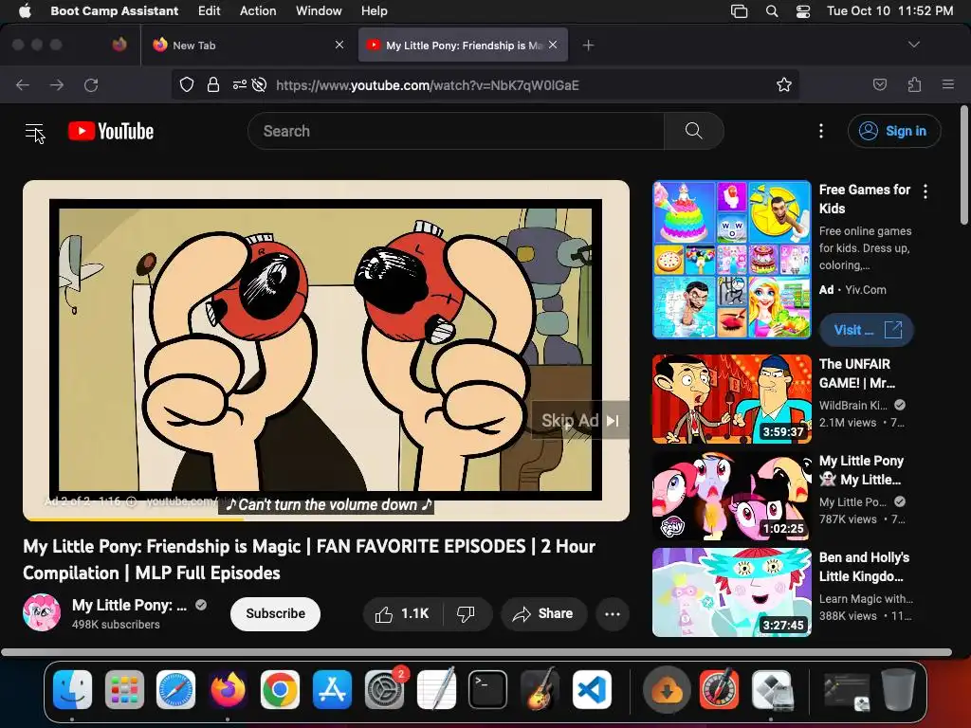Open Ben and Holly's Little Kingdom title
This screenshot has height=728, width=971.
pyautogui.click(x=864, y=567)
